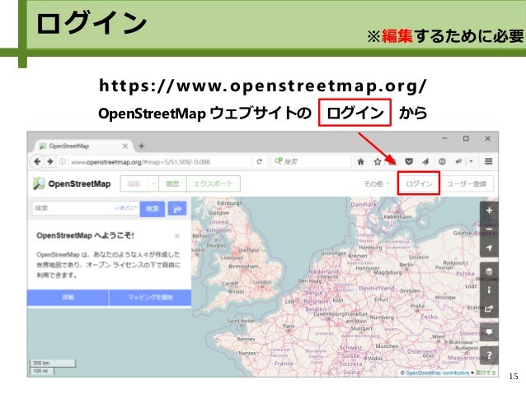Click the マッピングを開始 button
This screenshot has height=394, width=526.
coord(150,297)
